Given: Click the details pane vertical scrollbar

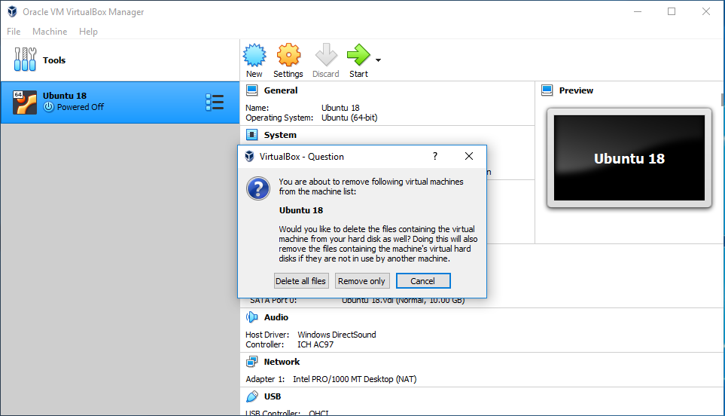Looking at the screenshot, I should click(x=722, y=99).
